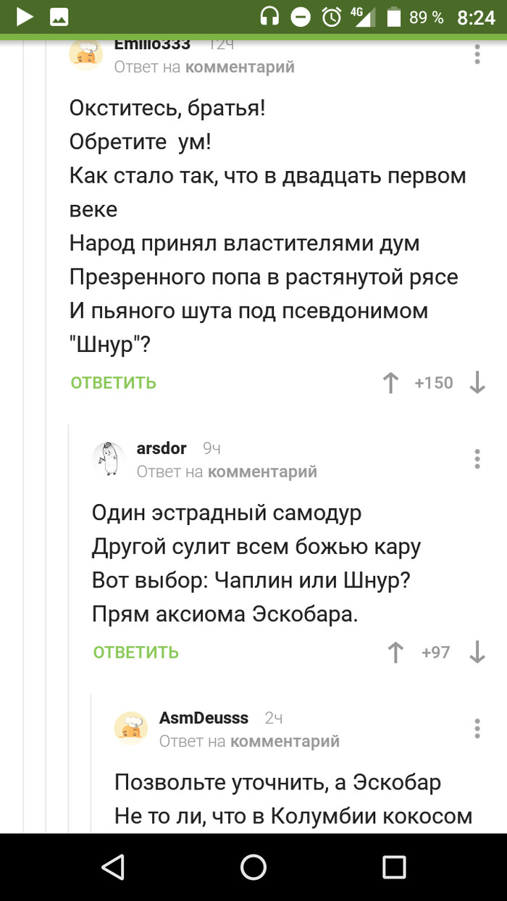The width and height of the screenshot is (507, 901).
Task: Downvote Emilio333's comment with +150
Action: pyautogui.click(x=477, y=382)
